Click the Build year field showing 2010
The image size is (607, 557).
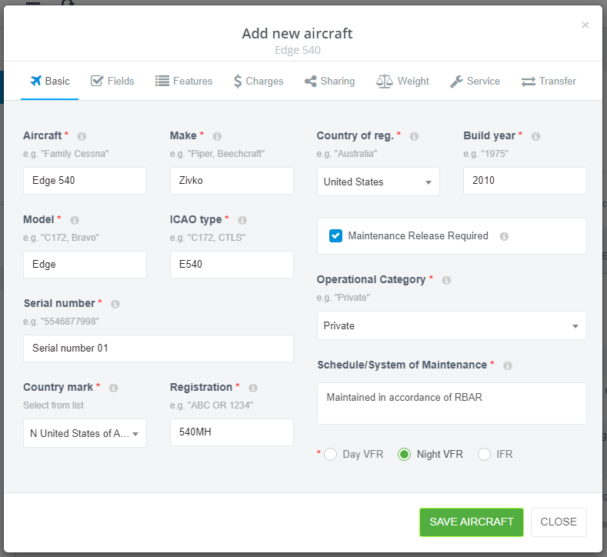tap(525, 181)
